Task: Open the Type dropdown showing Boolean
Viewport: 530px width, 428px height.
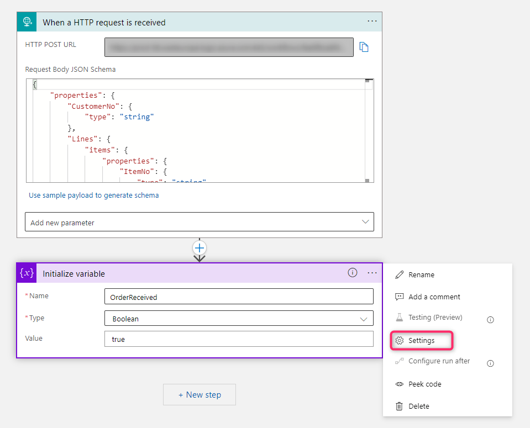Action: [239, 319]
